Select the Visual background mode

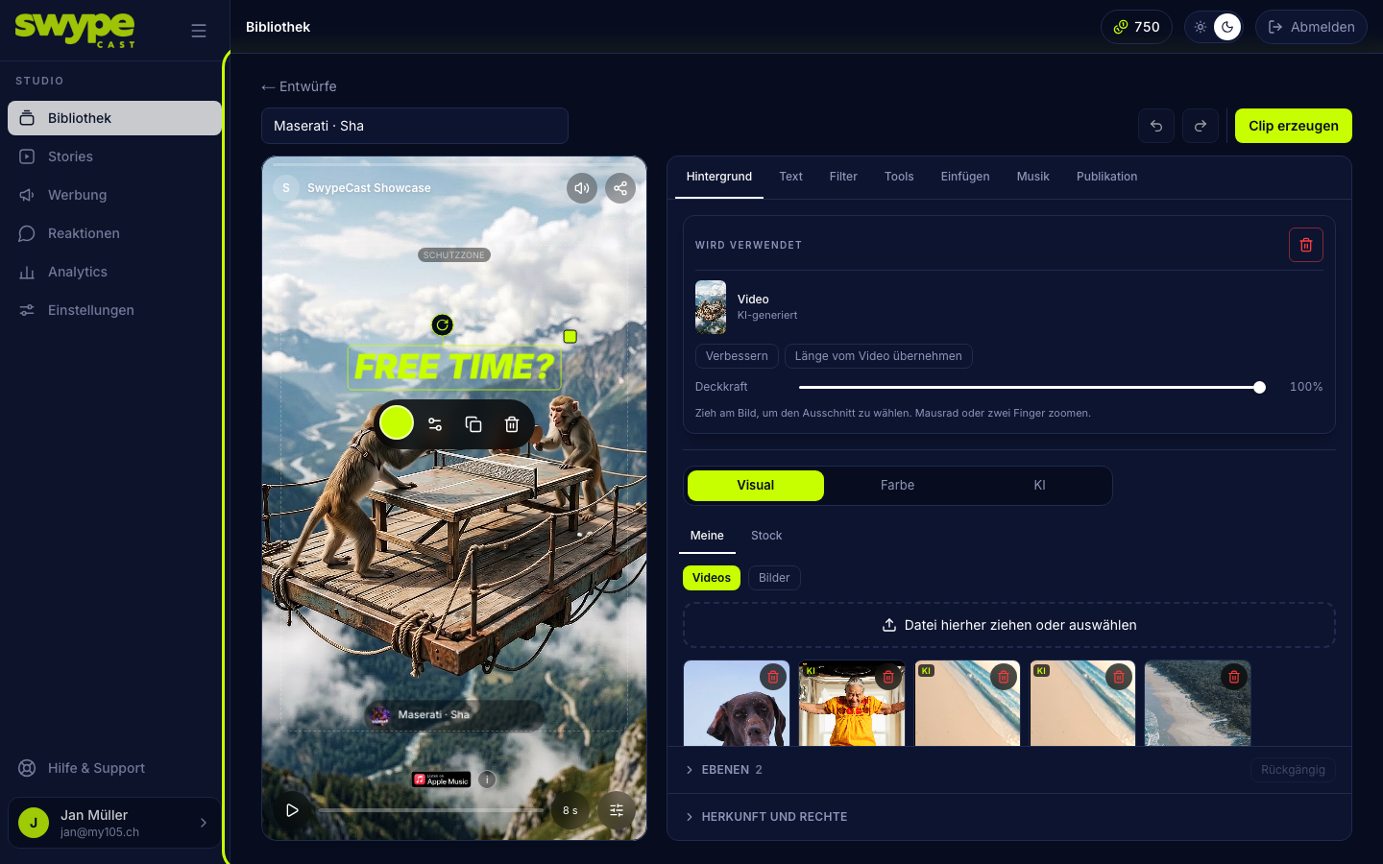(756, 486)
